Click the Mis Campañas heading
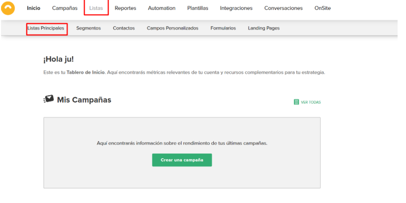 click(x=84, y=100)
